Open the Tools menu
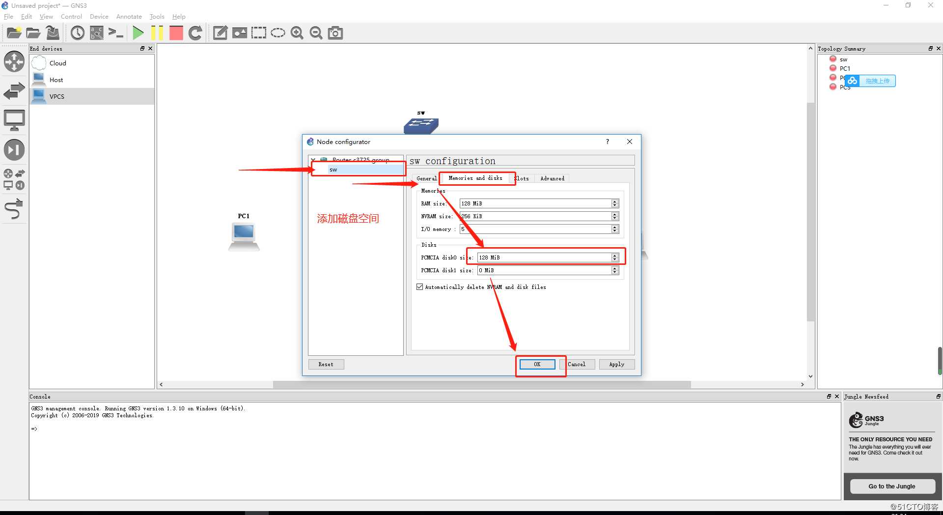943x515 pixels. [157, 16]
